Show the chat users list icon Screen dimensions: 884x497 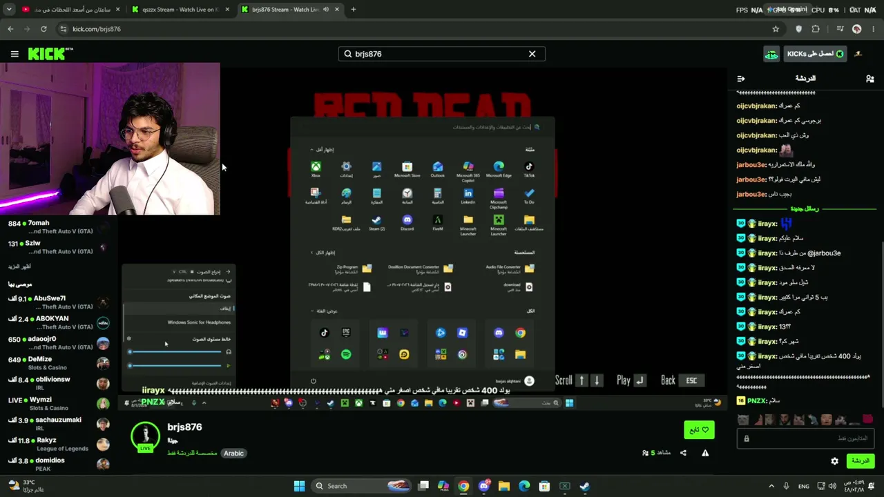coord(869,79)
